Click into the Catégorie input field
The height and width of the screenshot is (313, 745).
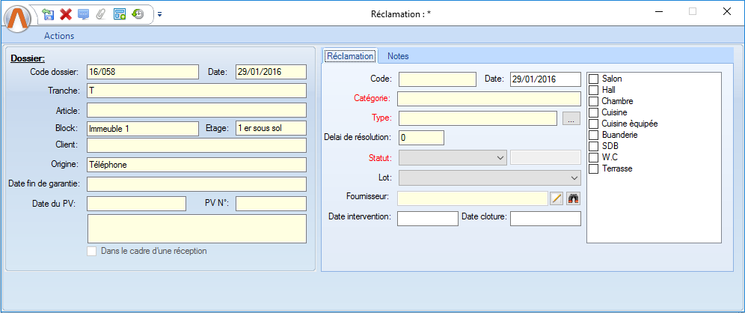(489, 99)
